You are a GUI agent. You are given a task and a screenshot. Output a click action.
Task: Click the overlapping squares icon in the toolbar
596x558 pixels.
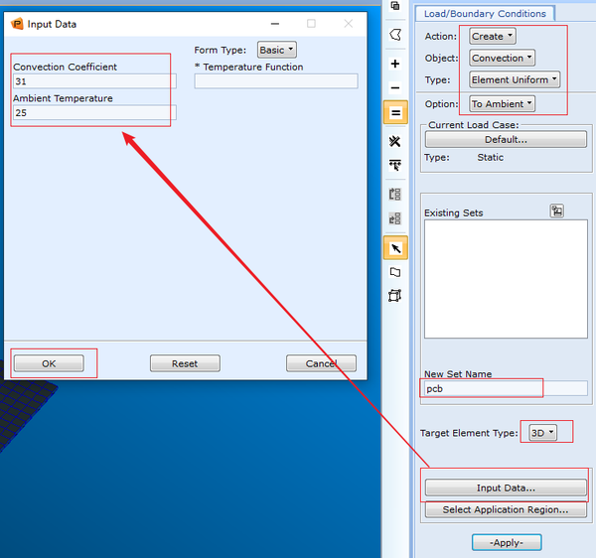pyautogui.click(x=395, y=6)
